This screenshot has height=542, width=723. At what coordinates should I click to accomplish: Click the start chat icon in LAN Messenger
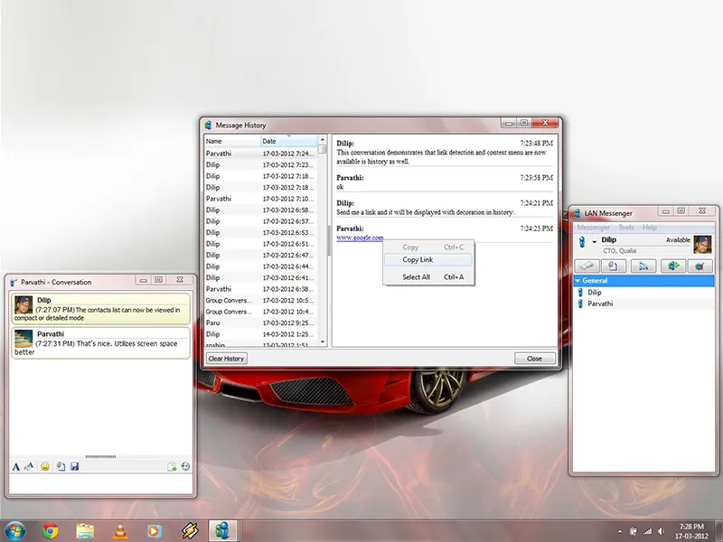click(x=587, y=266)
